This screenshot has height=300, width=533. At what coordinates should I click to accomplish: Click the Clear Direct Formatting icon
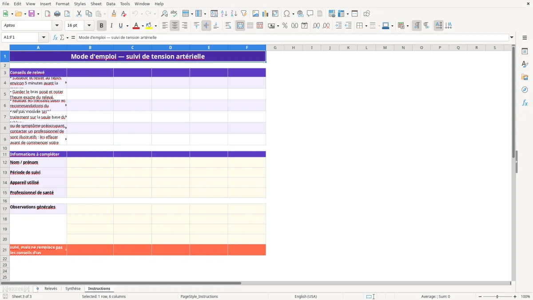click(123, 14)
